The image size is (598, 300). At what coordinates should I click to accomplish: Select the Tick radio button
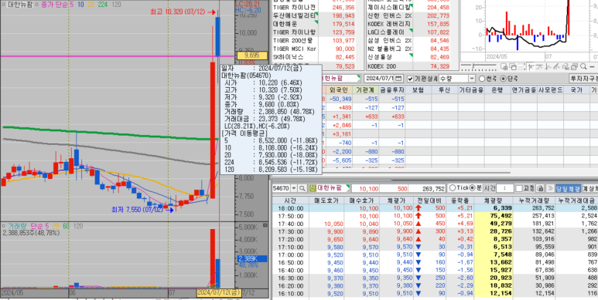pos(453,188)
